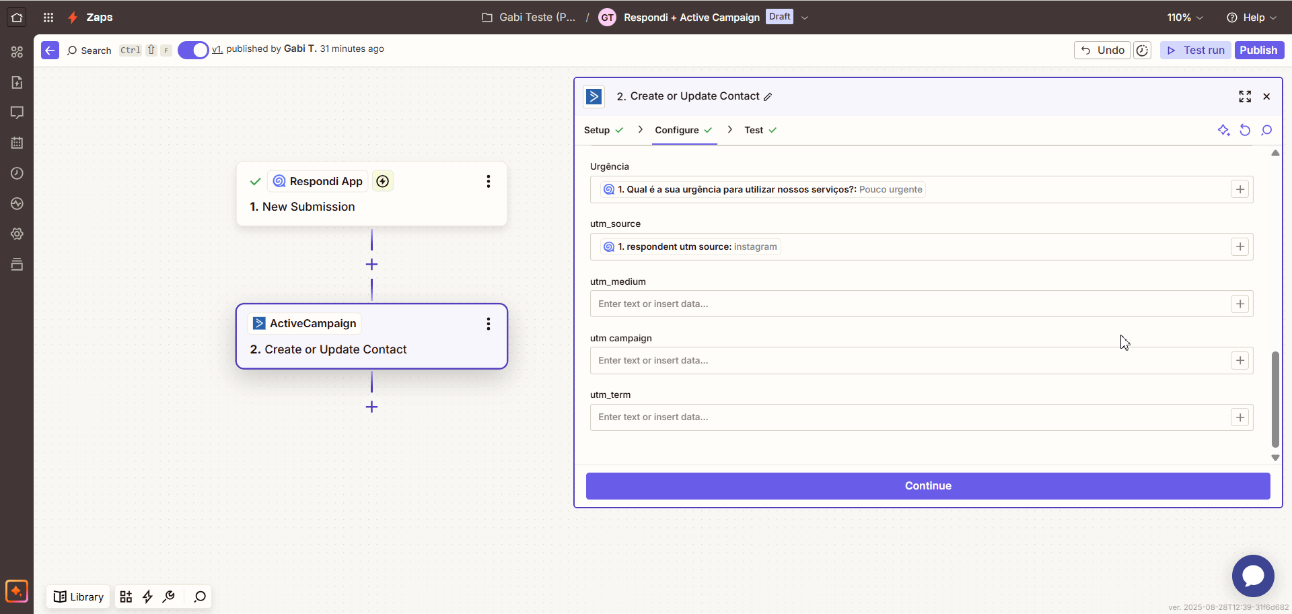
Task: Click the scrollbar down arrow in panel
Action: 1275,458
